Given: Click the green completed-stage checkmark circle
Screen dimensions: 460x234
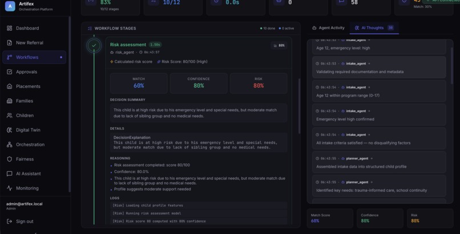Looking at the screenshot, I should (x=94, y=46).
